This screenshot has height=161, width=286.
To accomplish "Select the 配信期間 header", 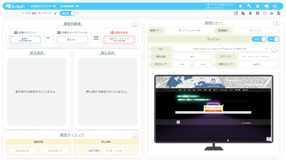I will pos(39,142).
